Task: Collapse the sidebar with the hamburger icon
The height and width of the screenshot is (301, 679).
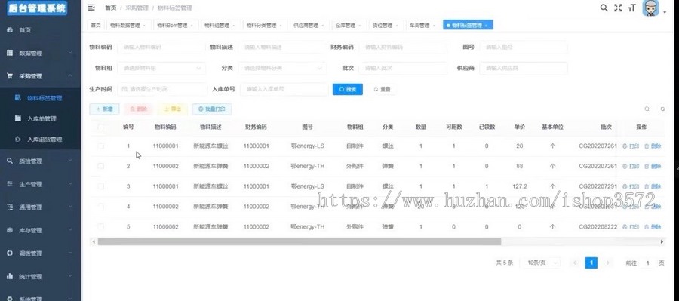Action: (x=91, y=8)
